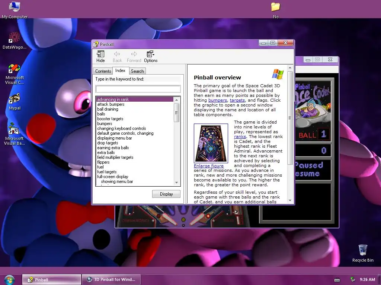The height and width of the screenshot is (285, 381).
Task: Open the Recycle Bin icon
Action: [x=363, y=253]
